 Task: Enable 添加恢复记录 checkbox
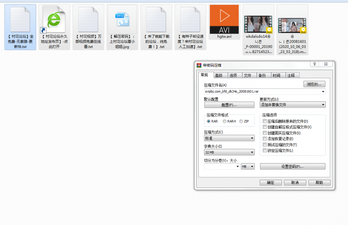pos(264,138)
